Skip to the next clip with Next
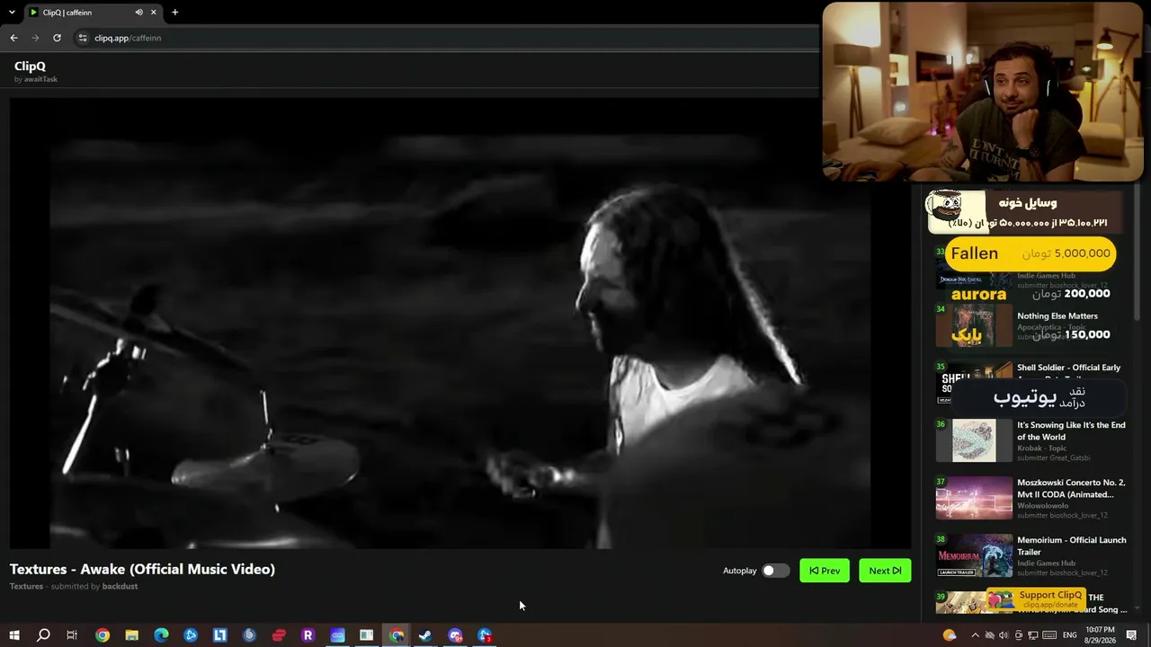The height and width of the screenshot is (647, 1151). [885, 571]
